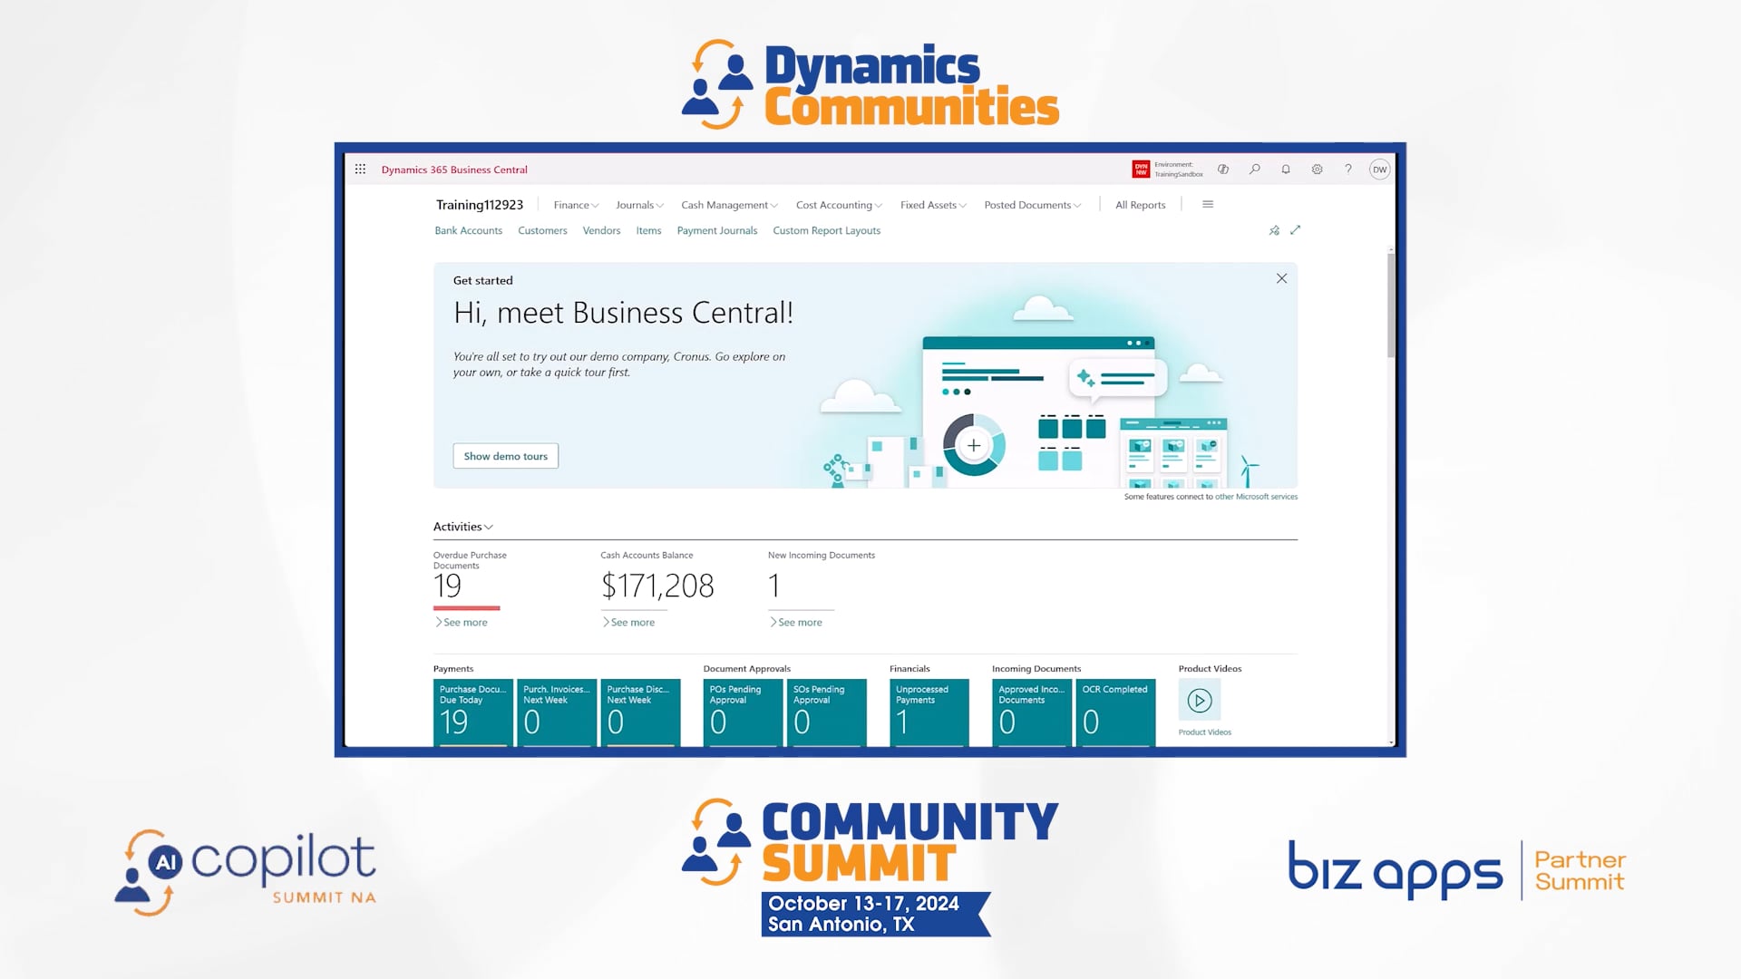Screen dimensions: 1741x979
Task: Enter full screen with the diagonal arrows icon
Action: pyautogui.click(x=1296, y=230)
